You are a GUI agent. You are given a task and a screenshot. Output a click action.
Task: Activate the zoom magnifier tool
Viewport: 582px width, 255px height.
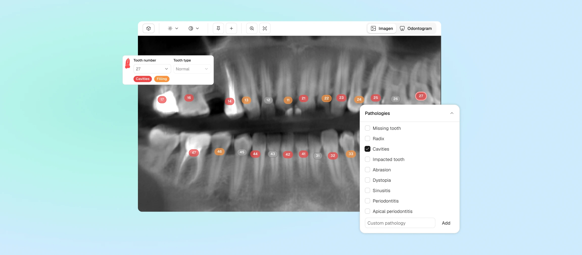click(252, 28)
